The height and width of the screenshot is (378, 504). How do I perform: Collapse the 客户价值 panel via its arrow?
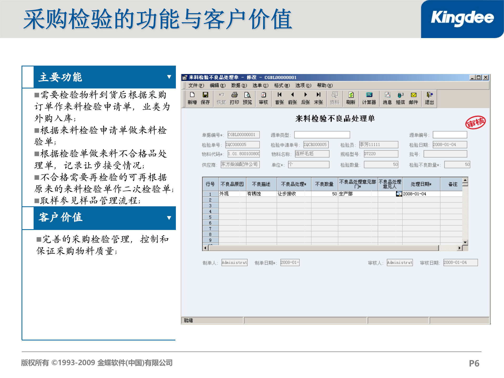pos(170,218)
